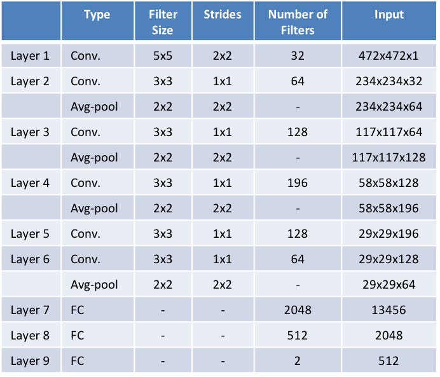Click the '5x5' filter size cell
This screenshot has width=440, height=377.
coord(163,56)
